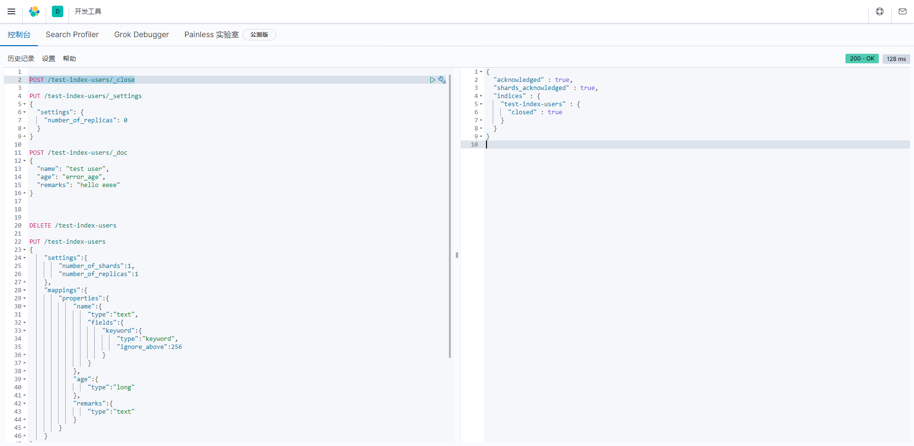Click the "name": "test user" line
Image resolution: width=914 pixels, height=446 pixels.
pos(73,169)
